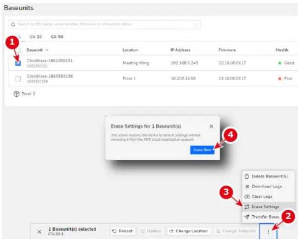
Task: Click the Poor health status
Action: pos(285,78)
